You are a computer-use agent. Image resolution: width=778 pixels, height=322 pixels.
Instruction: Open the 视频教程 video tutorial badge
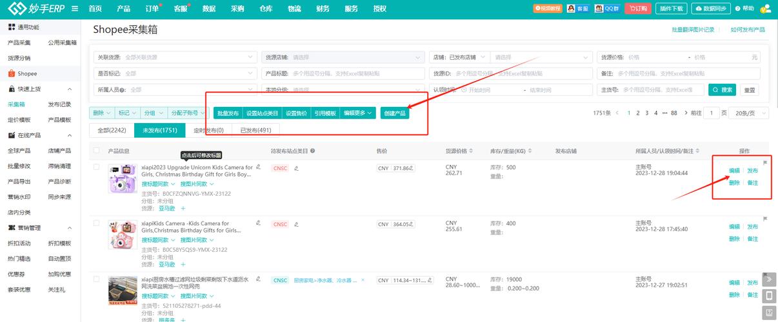pyautogui.click(x=548, y=8)
